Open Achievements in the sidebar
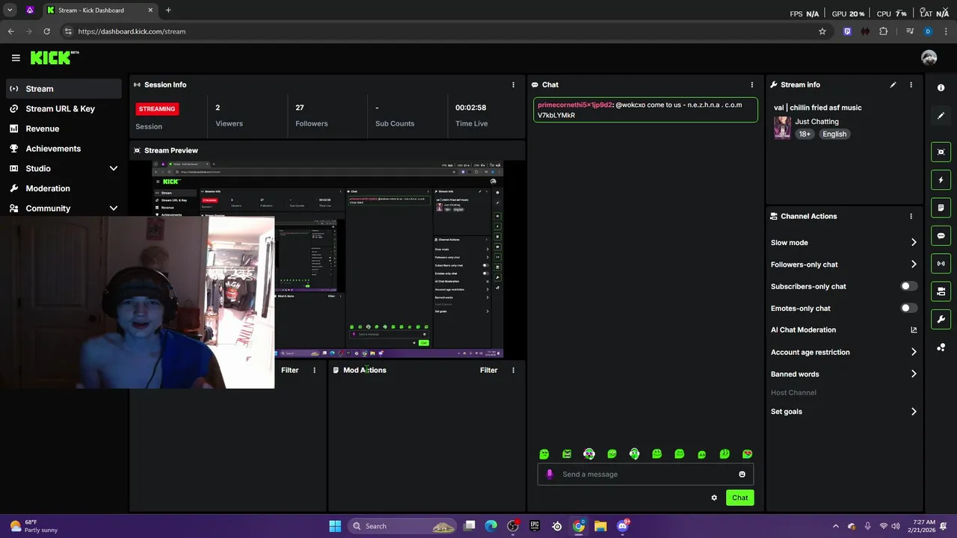Image resolution: width=957 pixels, height=538 pixels. (64, 149)
